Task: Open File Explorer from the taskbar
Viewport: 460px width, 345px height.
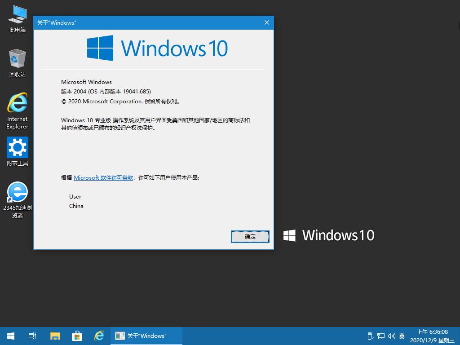Action: [x=55, y=336]
